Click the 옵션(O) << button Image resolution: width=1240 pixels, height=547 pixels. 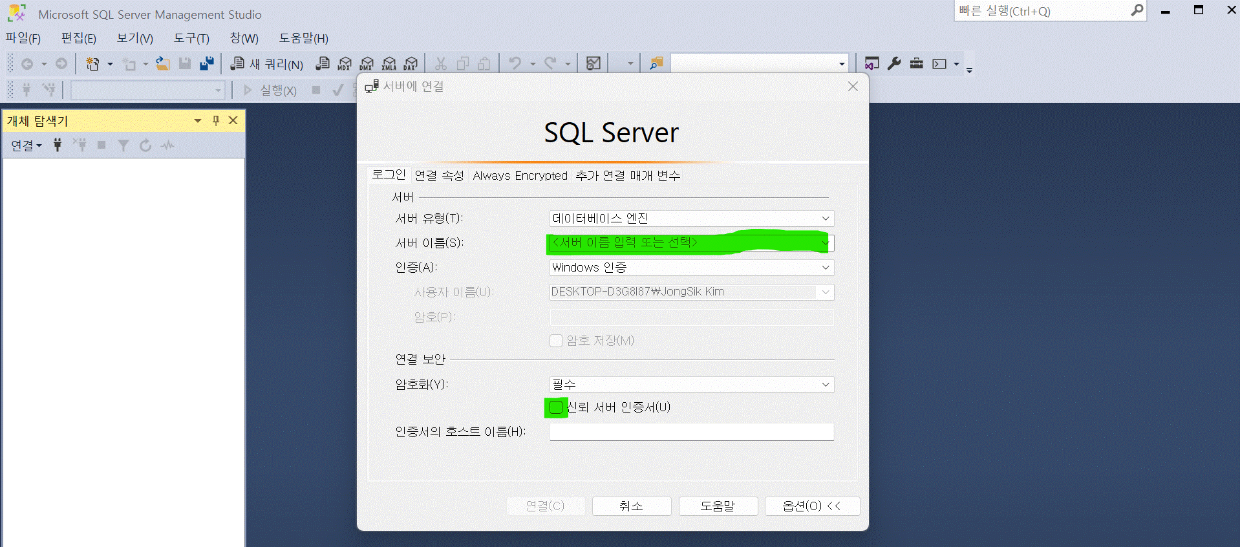(x=812, y=506)
